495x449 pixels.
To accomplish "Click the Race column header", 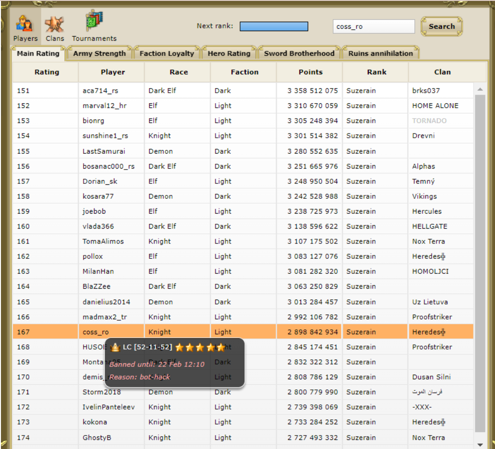I will [x=179, y=72].
